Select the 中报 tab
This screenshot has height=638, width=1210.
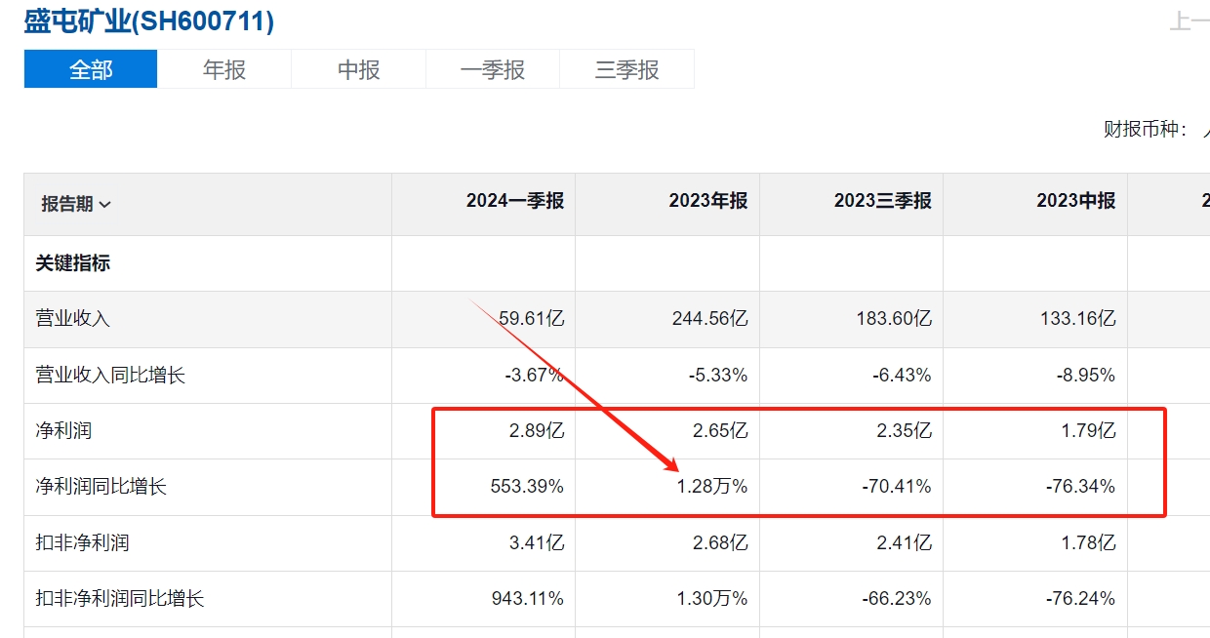point(358,69)
